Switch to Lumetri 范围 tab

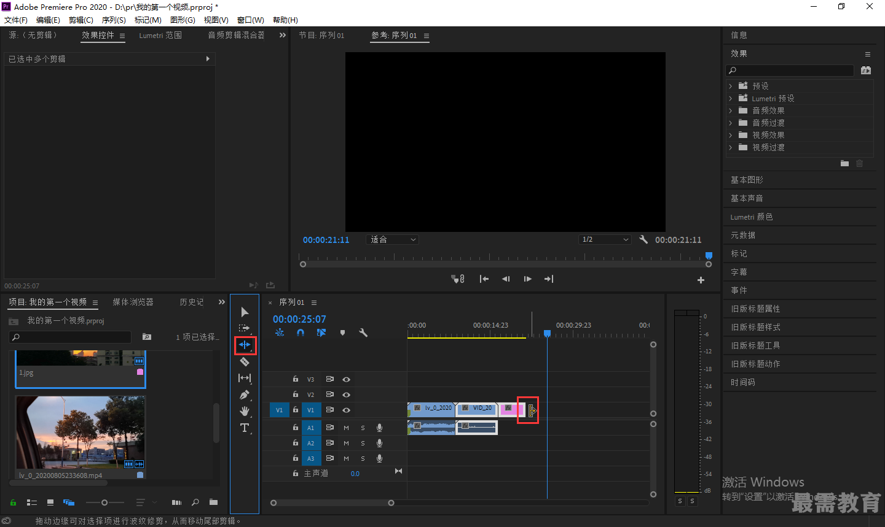point(160,35)
